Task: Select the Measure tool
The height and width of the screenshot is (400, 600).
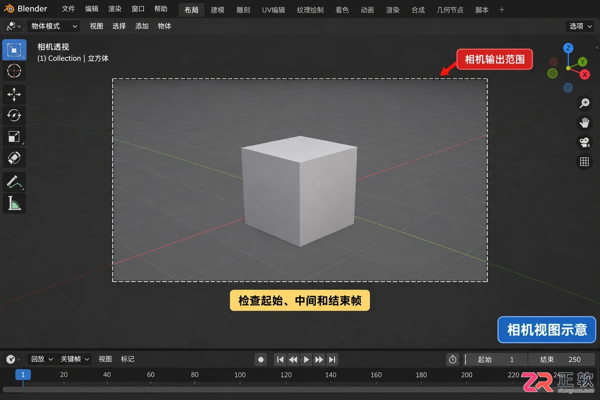Action: coord(14,203)
